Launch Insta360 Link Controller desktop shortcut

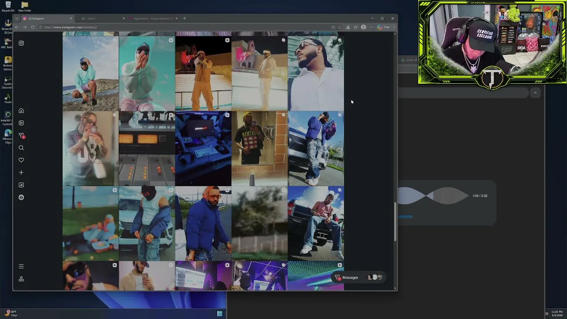pyautogui.click(x=8, y=117)
